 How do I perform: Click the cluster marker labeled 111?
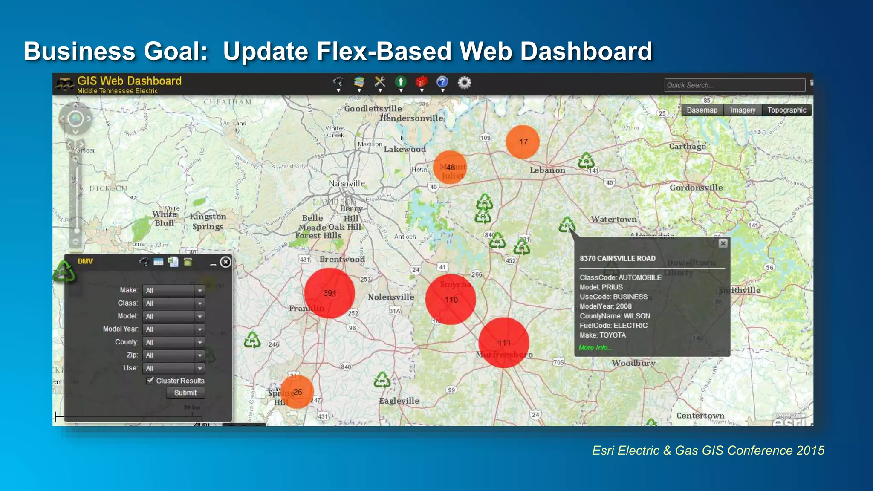504,343
